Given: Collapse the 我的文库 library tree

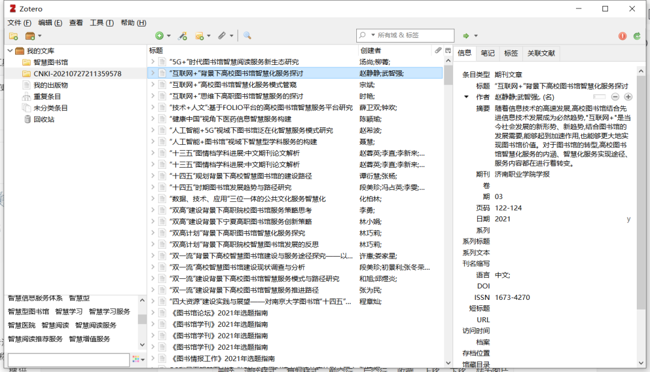Looking at the screenshot, I should pyautogui.click(x=10, y=50).
